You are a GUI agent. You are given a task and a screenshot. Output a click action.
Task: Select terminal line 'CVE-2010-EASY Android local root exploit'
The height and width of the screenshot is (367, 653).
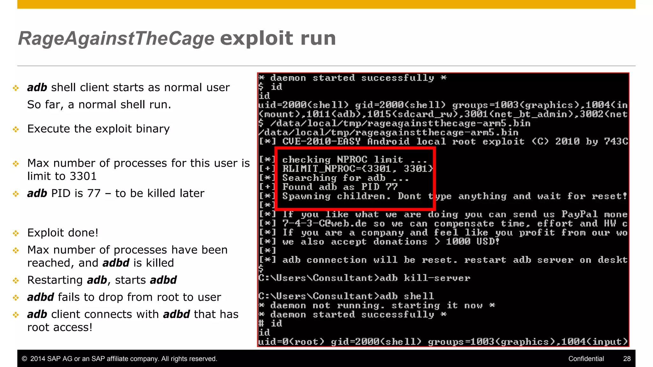pyautogui.click(x=443, y=141)
